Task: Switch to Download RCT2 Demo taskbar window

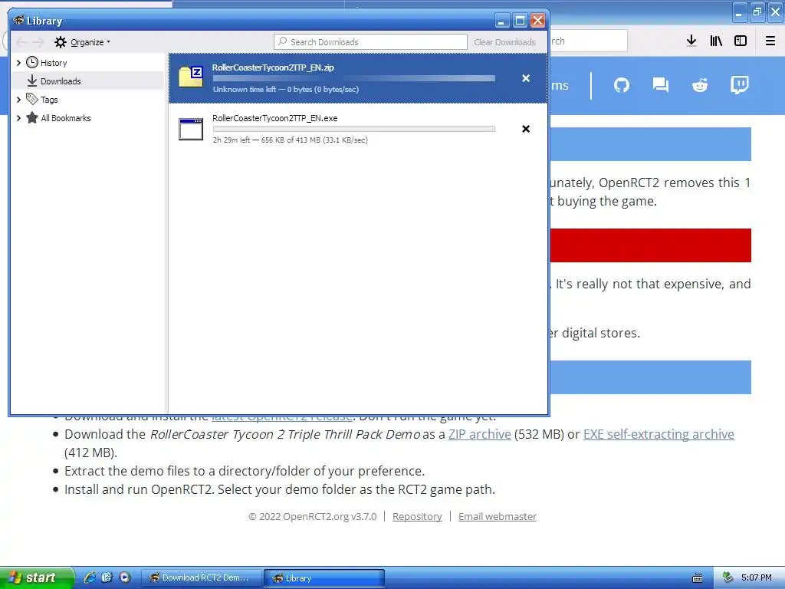Action: coord(202,578)
